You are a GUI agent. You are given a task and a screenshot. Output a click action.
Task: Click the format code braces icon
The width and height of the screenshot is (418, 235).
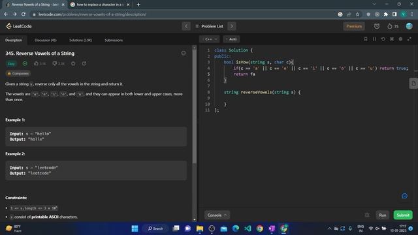click(374, 39)
